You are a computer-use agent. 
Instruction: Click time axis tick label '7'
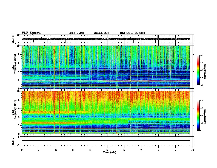tap(141, 150)
